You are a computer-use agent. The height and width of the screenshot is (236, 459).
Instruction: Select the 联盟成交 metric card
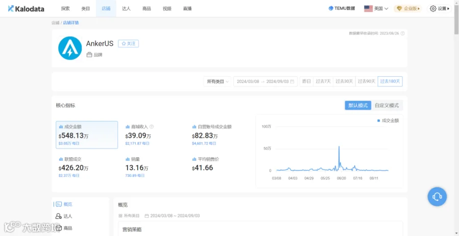[x=87, y=168]
